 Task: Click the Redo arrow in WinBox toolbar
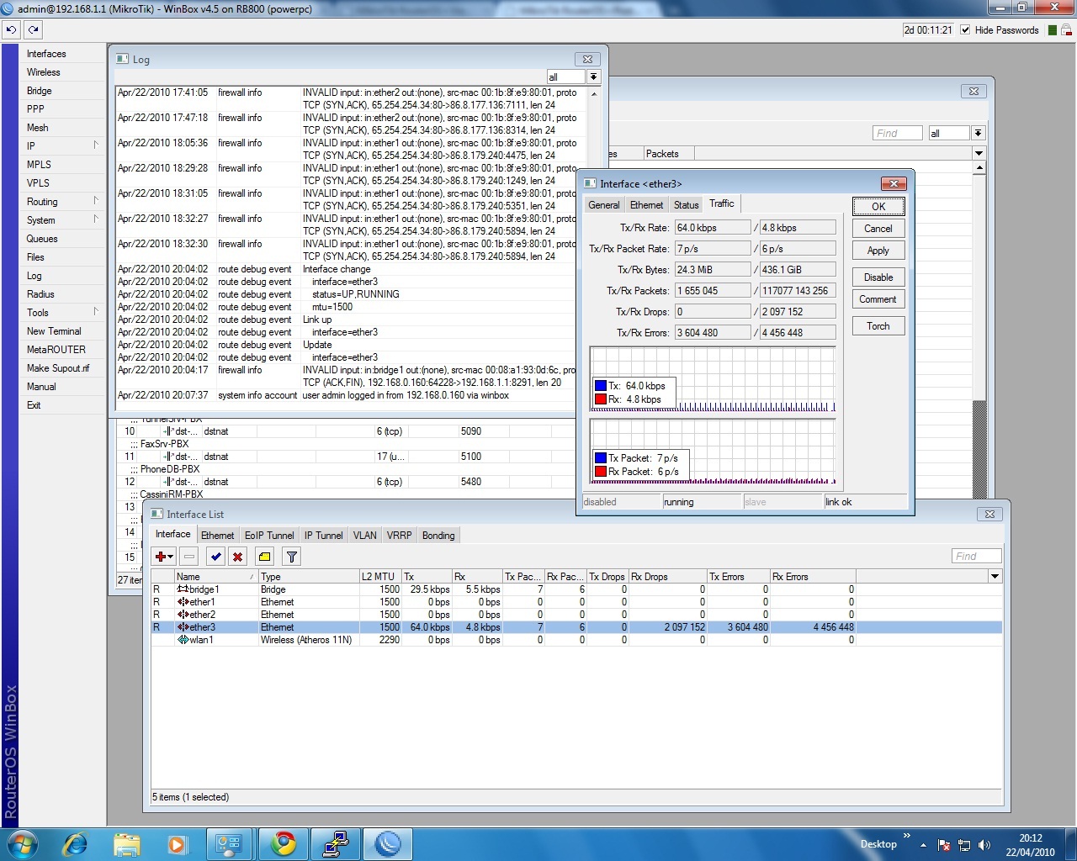pyautogui.click(x=33, y=29)
